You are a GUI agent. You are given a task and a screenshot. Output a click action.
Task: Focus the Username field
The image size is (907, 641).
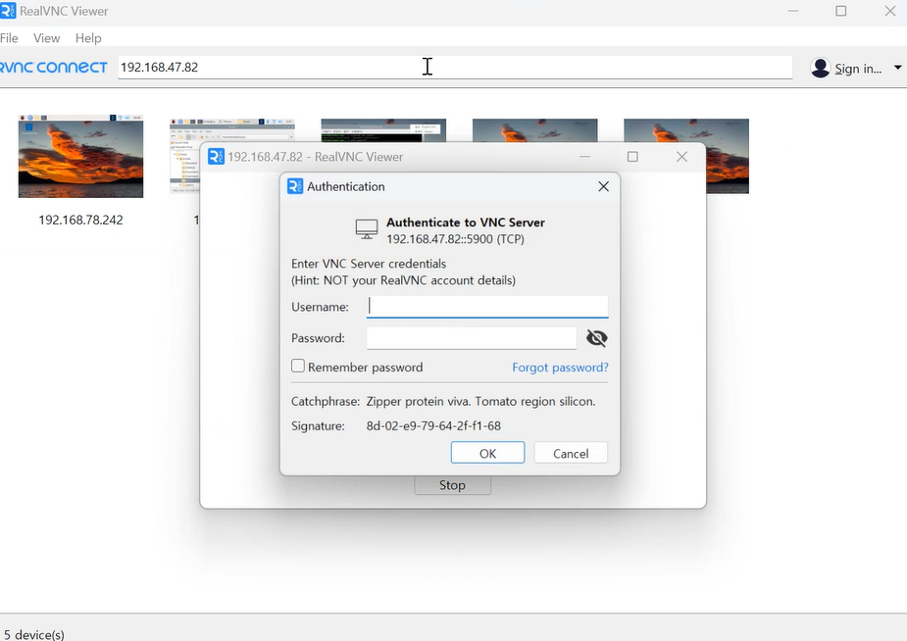coord(487,307)
